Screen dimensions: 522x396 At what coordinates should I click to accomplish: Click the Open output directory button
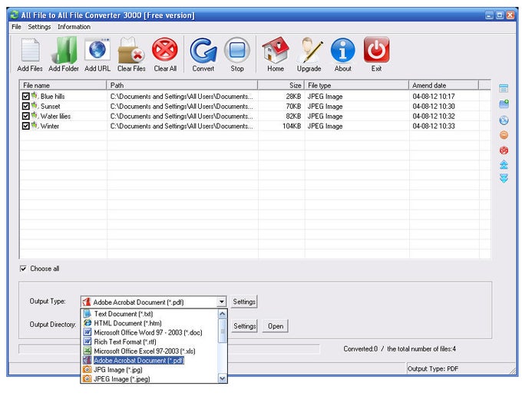[x=276, y=326]
